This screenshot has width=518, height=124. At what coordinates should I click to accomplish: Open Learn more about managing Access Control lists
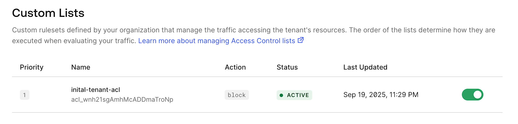221,41
